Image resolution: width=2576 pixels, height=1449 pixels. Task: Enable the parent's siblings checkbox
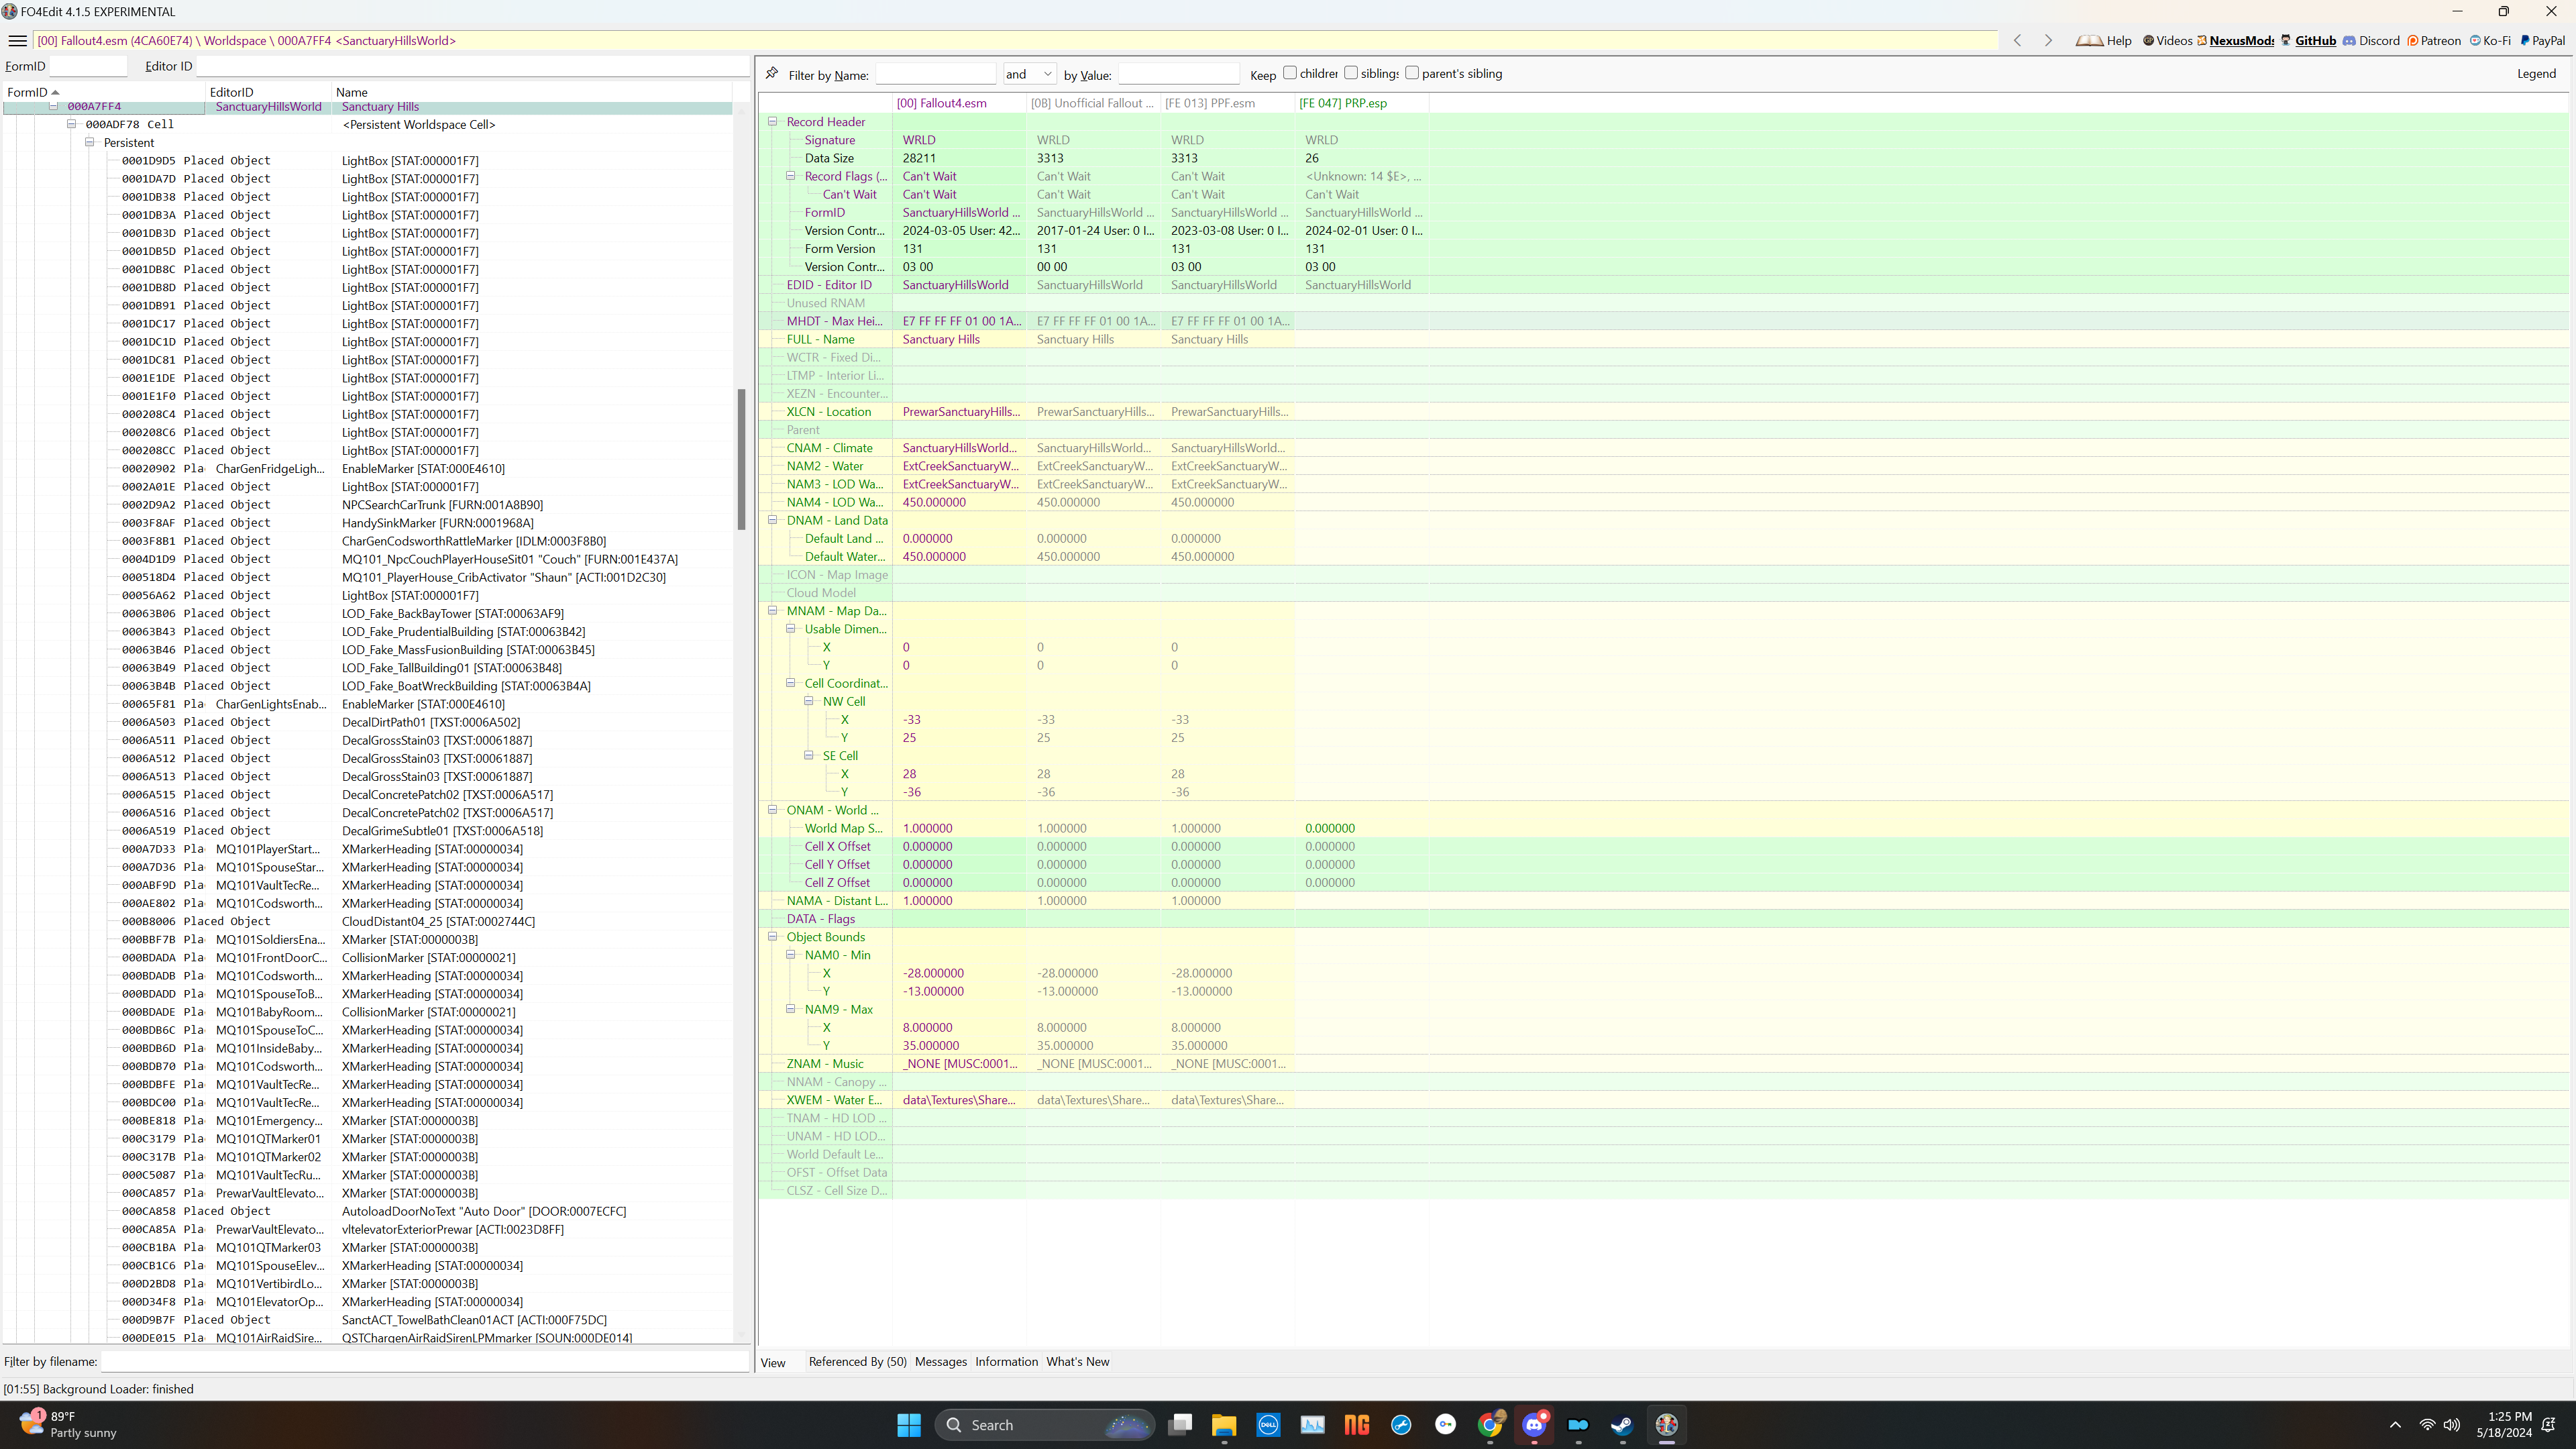(1412, 73)
